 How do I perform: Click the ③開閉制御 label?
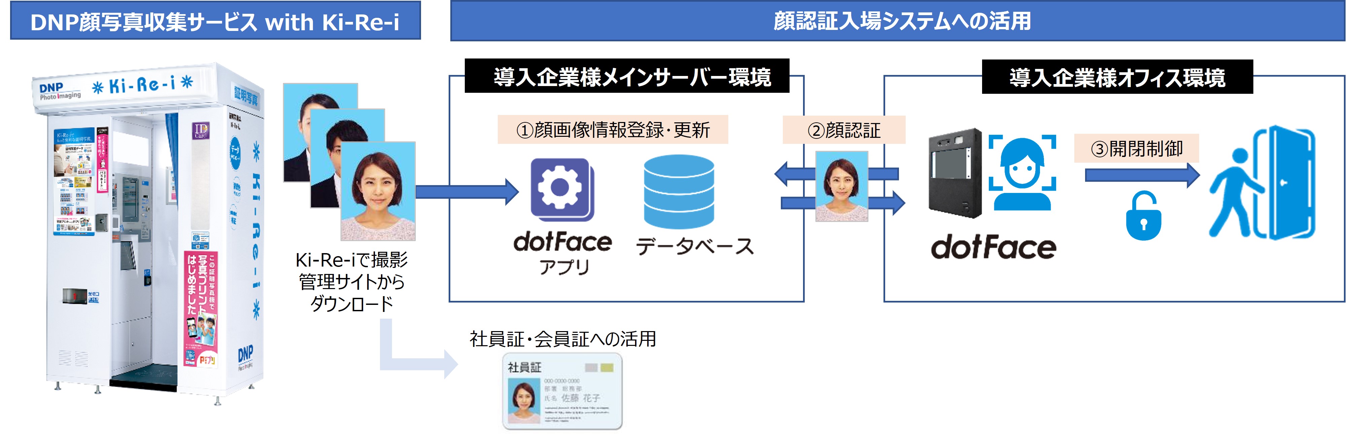pyautogui.click(x=1136, y=149)
